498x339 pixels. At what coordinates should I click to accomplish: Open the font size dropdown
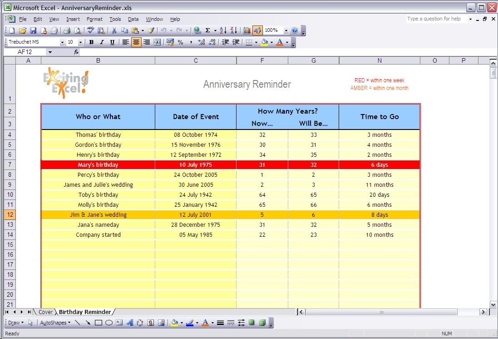pos(81,42)
